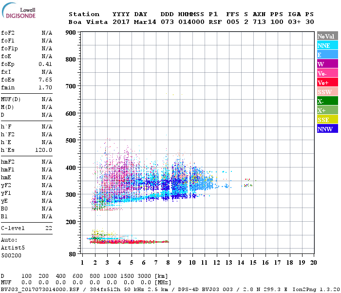Image resolution: width=341 pixels, height=293 pixels.
Task: Click the Lowell Digisonde logo
Action: pos(19,11)
